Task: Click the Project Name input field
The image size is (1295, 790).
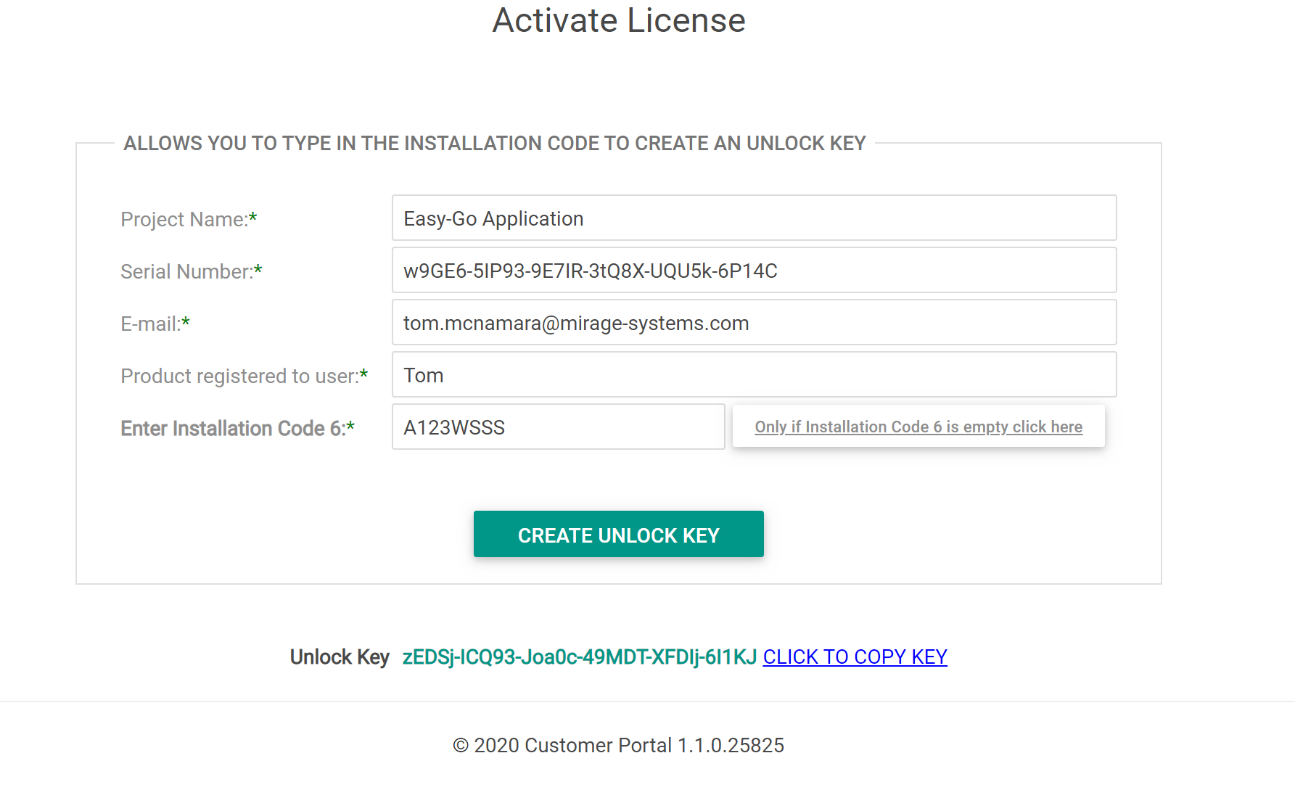Action: click(754, 218)
